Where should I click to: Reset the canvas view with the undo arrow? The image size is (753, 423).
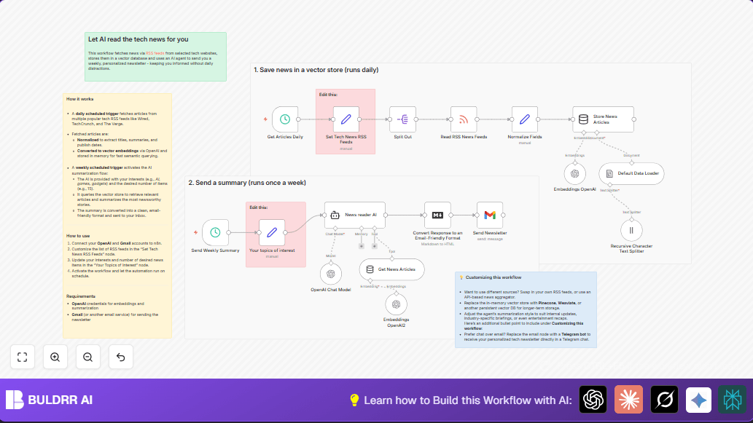120,357
